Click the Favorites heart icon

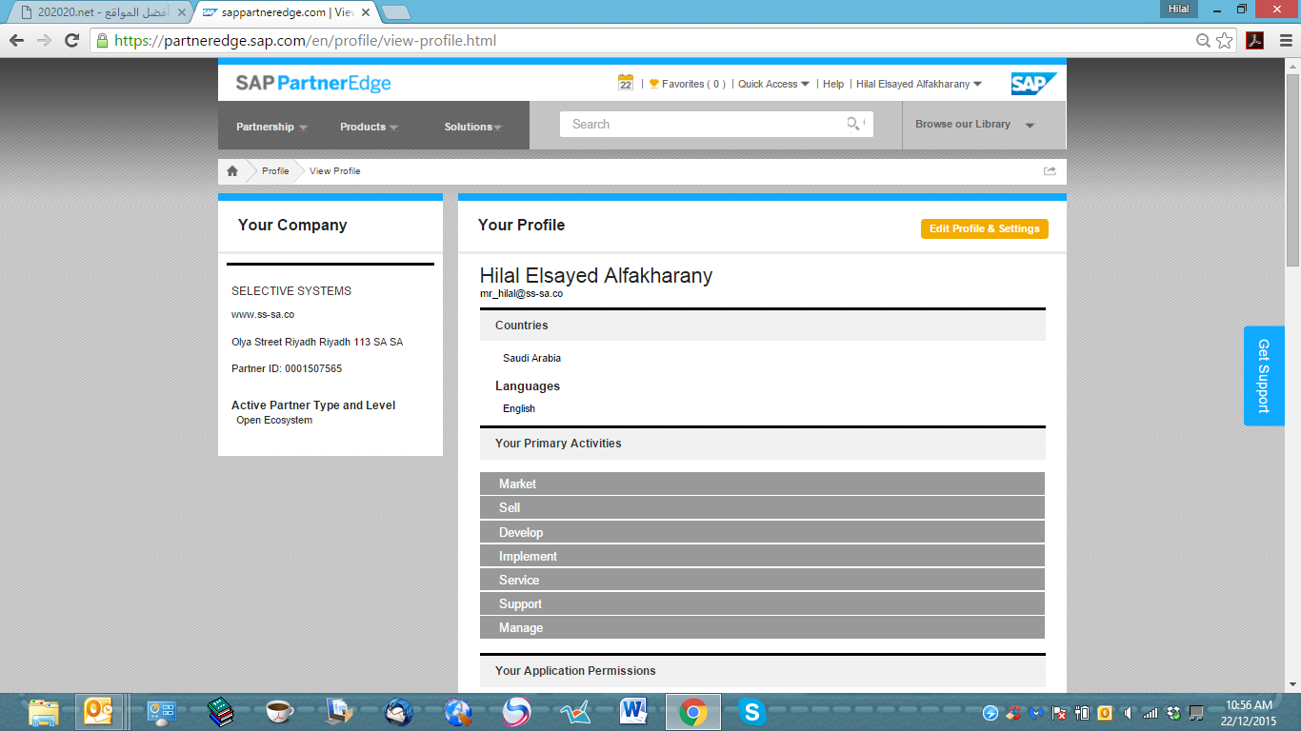coord(654,84)
